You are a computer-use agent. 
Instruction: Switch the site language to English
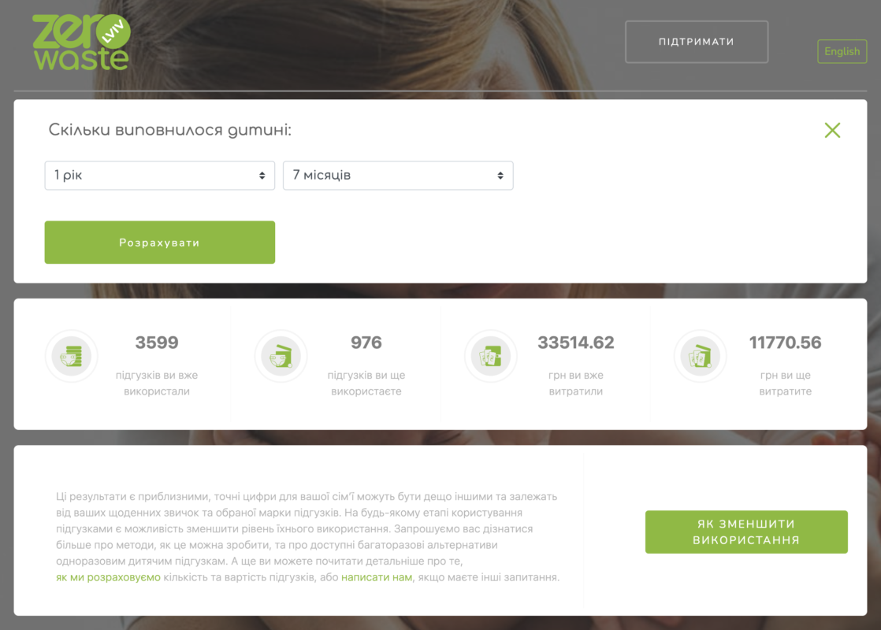pyautogui.click(x=842, y=51)
